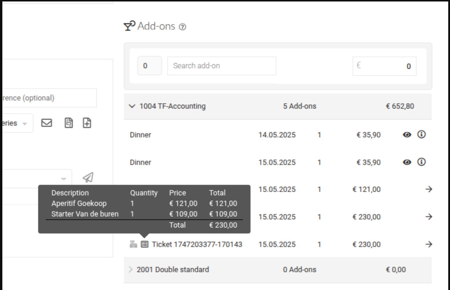Click the Search add-on field
The height and width of the screenshot is (290, 450).
tap(222, 66)
